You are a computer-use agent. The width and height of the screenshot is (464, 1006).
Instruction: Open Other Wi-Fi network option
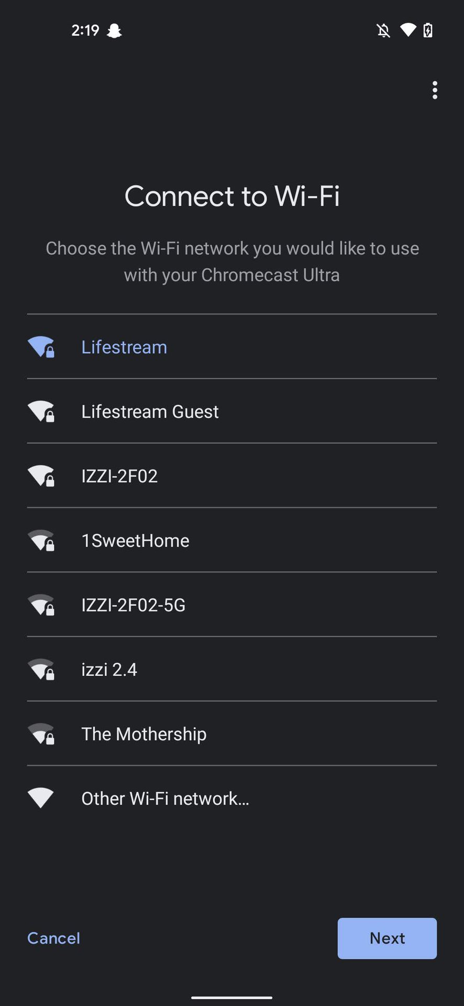coord(165,799)
